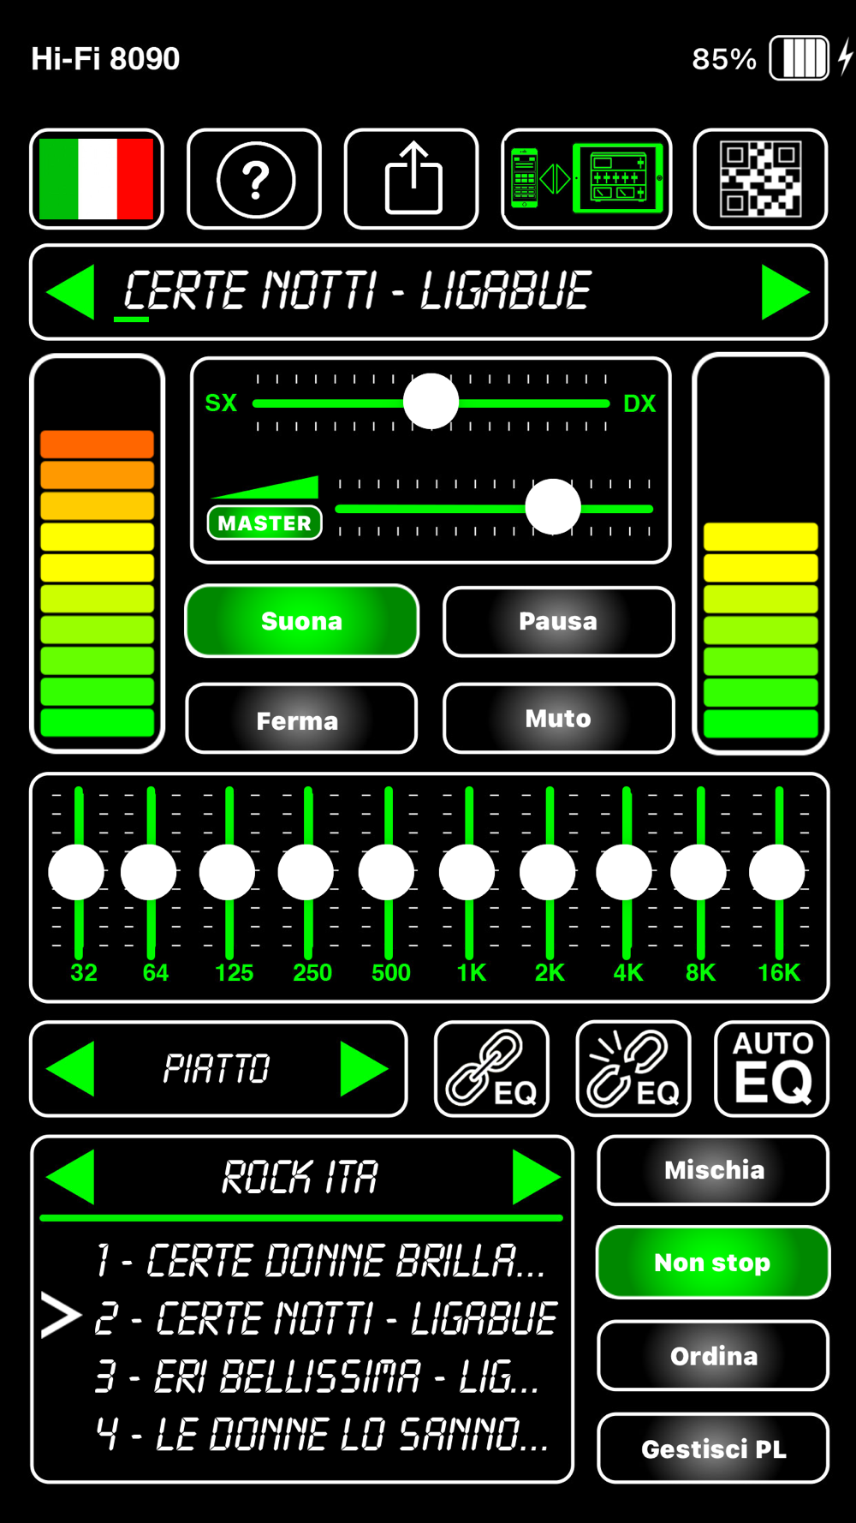856x1523 pixels.
Task: Switch phone/tablet layout icon
Action: tap(586, 179)
